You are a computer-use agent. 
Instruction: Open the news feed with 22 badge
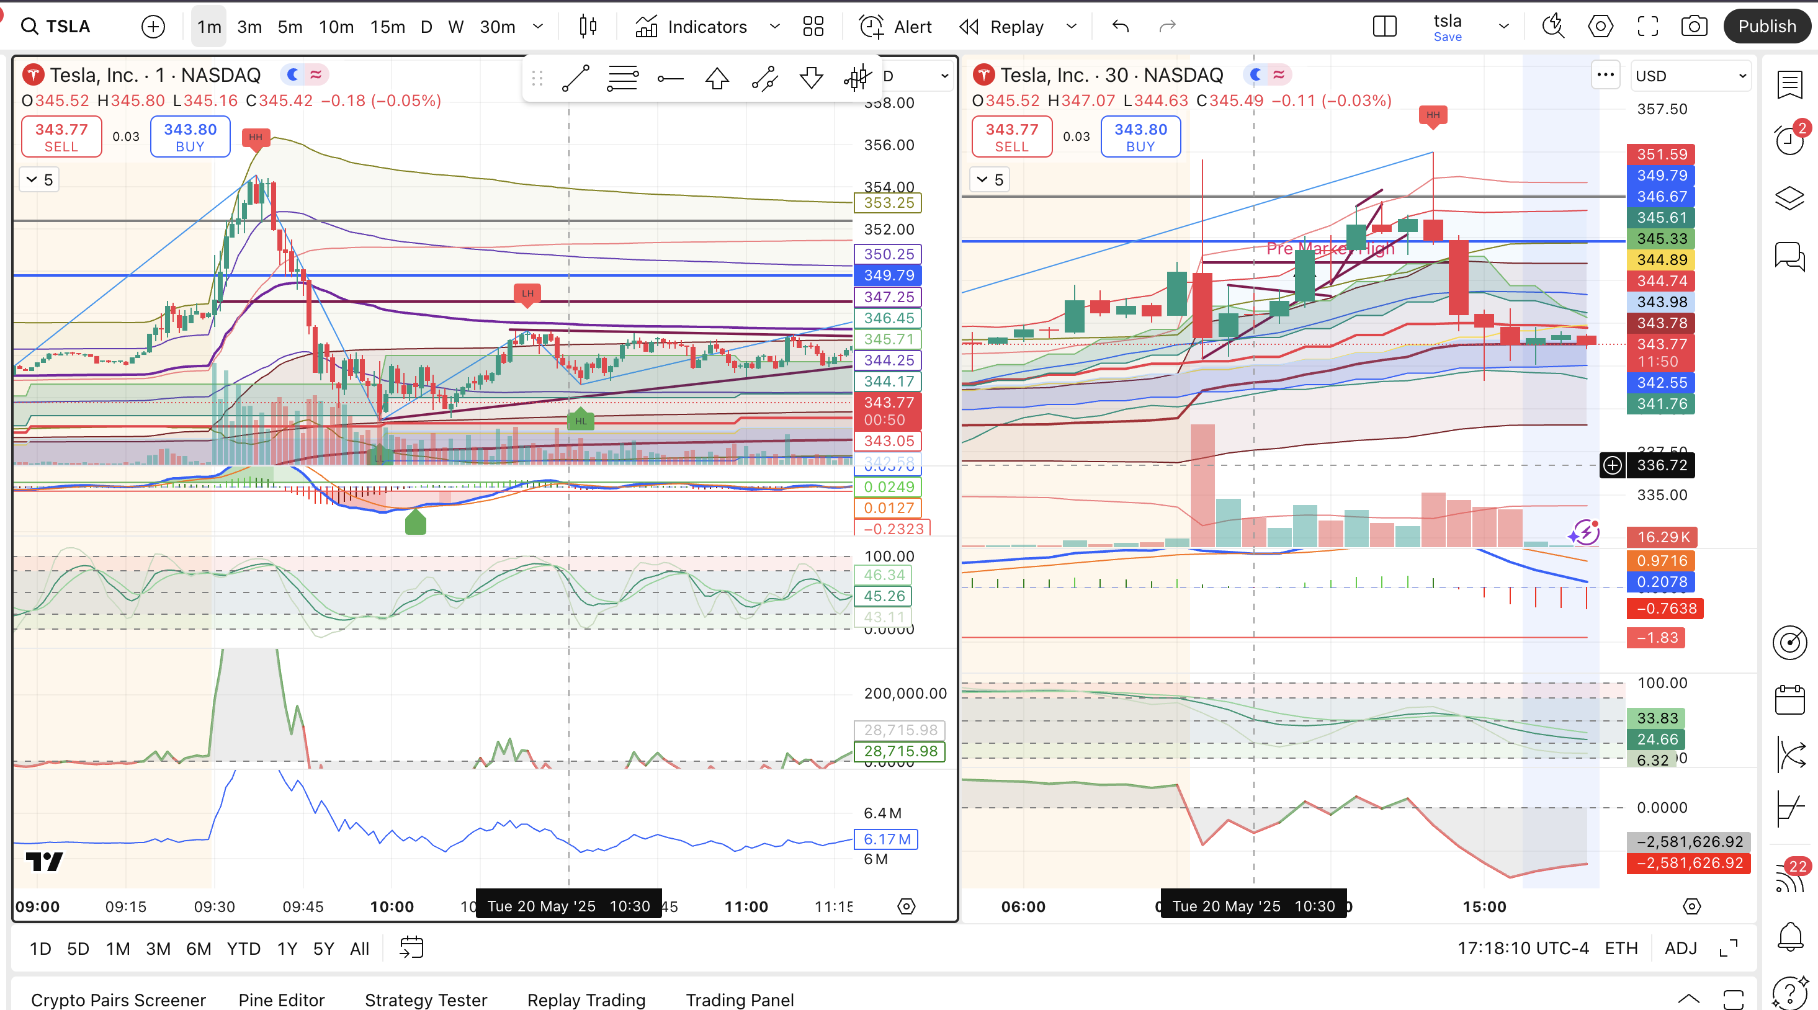[x=1790, y=877]
